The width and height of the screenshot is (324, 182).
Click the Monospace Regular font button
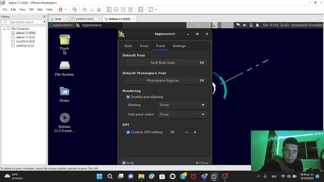pos(166,80)
